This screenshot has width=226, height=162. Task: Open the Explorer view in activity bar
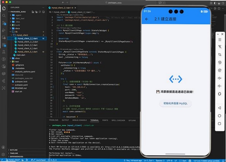[x=4, y=8]
